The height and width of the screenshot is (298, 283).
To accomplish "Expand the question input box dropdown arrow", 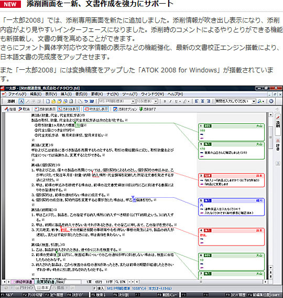I will tap(254, 101).
